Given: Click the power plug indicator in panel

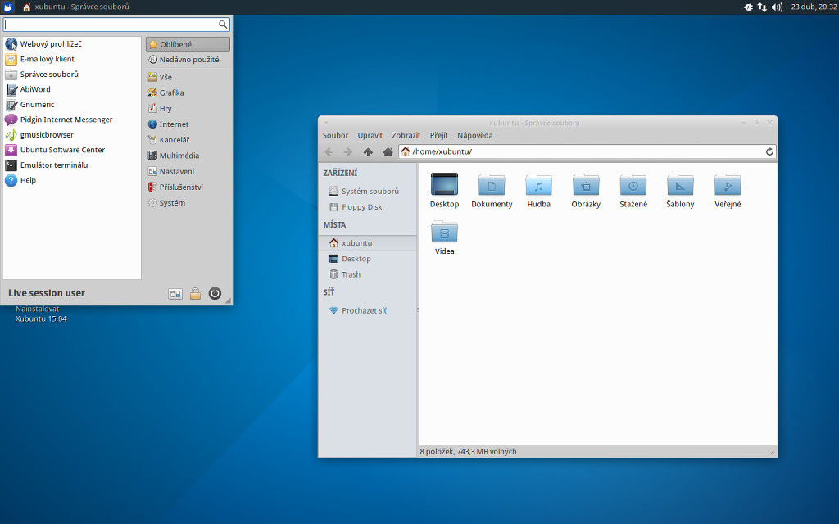Looking at the screenshot, I should (747, 7).
